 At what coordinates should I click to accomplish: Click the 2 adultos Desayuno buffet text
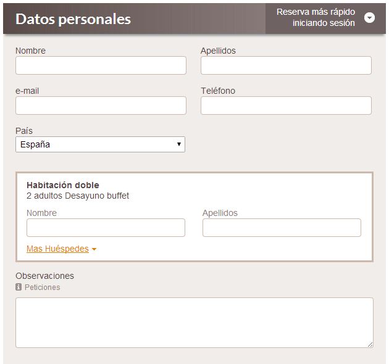[x=78, y=196]
